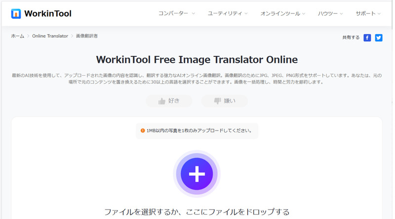The height and width of the screenshot is (219, 395).
Task: Open the オンラインツール menu
Action: pos(282,13)
